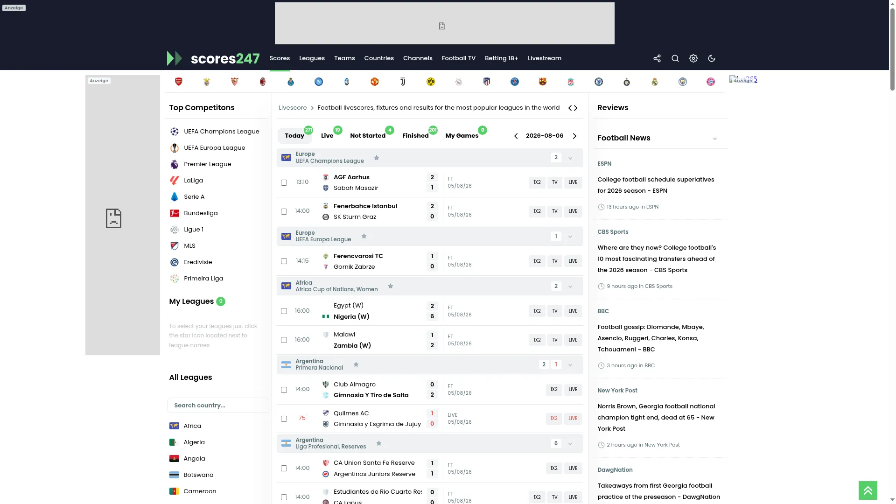Collapse the UEFA Champions League match group
This screenshot has height=504, width=896.
(570, 158)
